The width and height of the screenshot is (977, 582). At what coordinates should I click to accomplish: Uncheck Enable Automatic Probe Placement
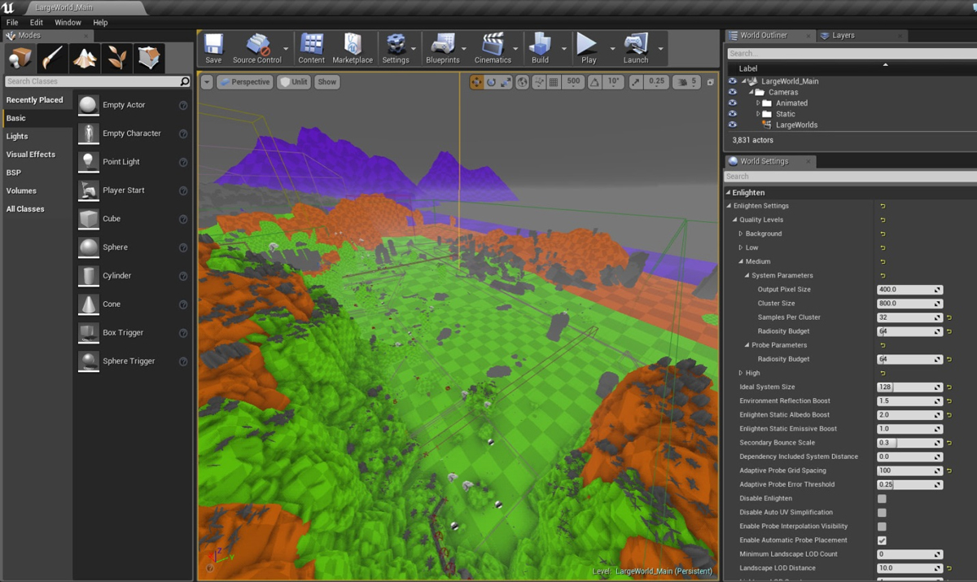tap(882, 540)
